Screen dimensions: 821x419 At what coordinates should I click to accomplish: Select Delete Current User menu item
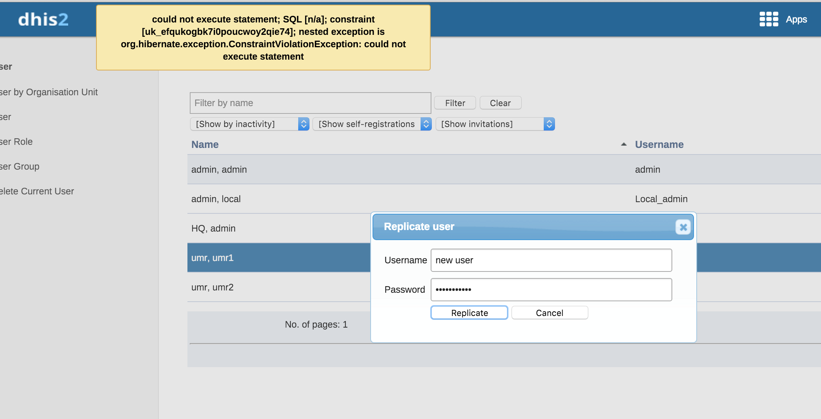[x=37, y=191]
